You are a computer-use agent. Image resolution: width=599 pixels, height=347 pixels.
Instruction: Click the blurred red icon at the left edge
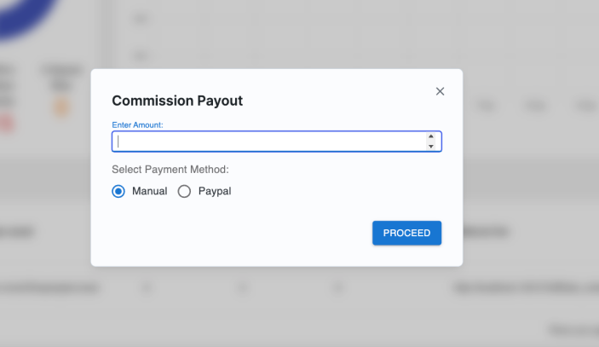pyautogui.click(x=7, y=124)
